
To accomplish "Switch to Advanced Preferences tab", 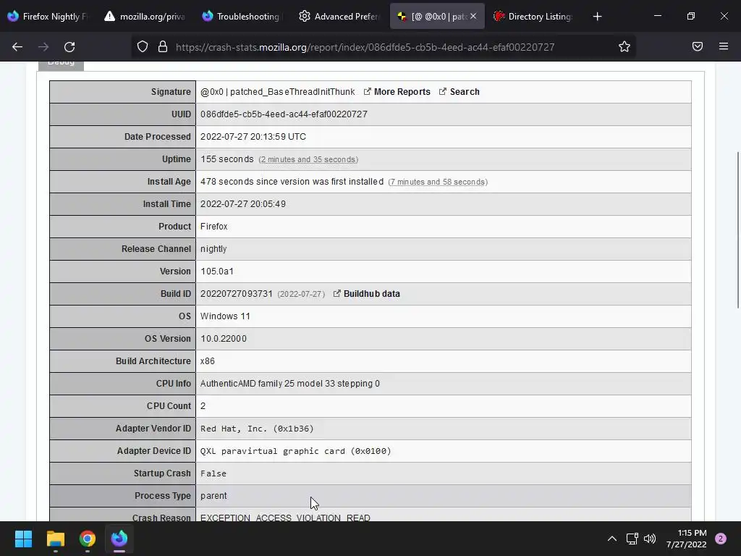I will coord(340,17).
